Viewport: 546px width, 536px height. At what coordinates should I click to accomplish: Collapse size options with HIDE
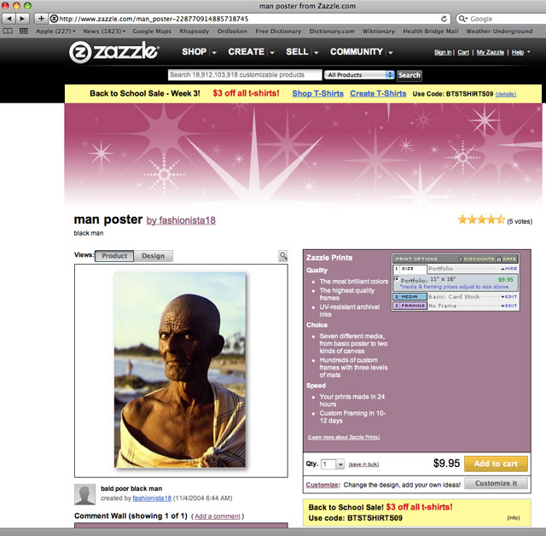click(508, 269)
